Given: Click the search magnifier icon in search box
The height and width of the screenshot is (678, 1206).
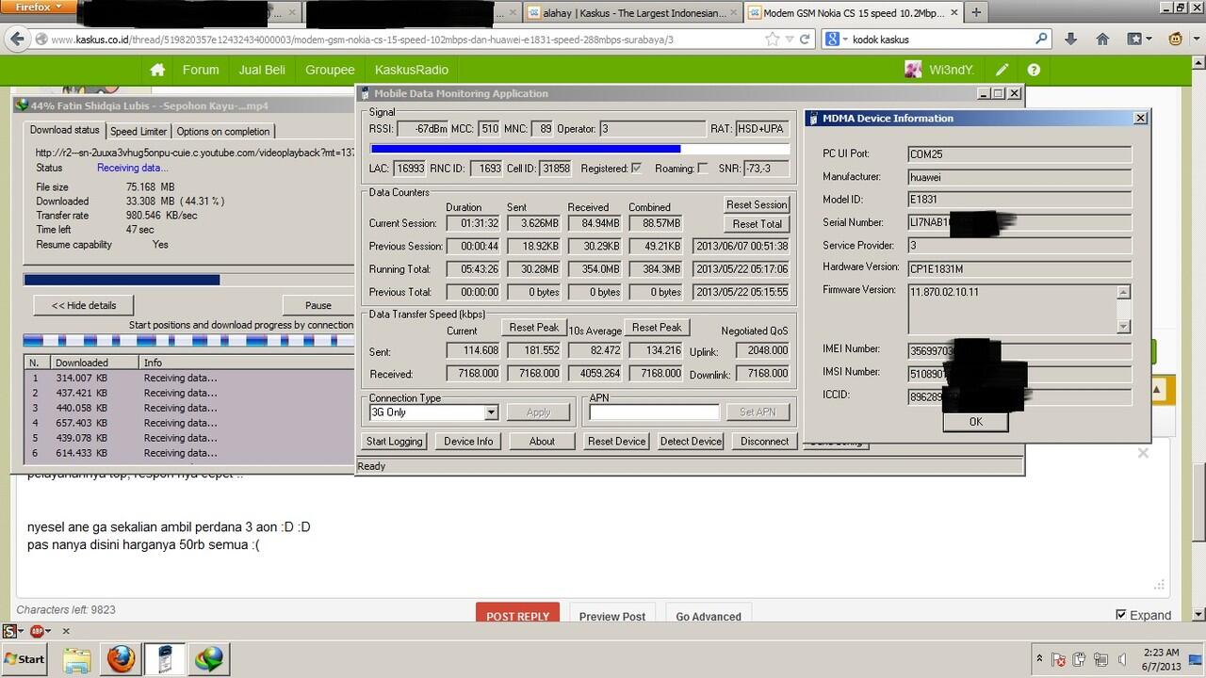Looking at the screenshot, I should pos(1041,39).
